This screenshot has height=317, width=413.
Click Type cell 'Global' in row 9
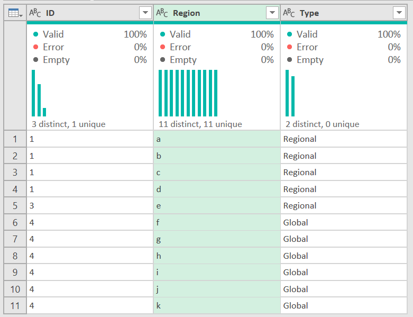click(x=344, y=272)
